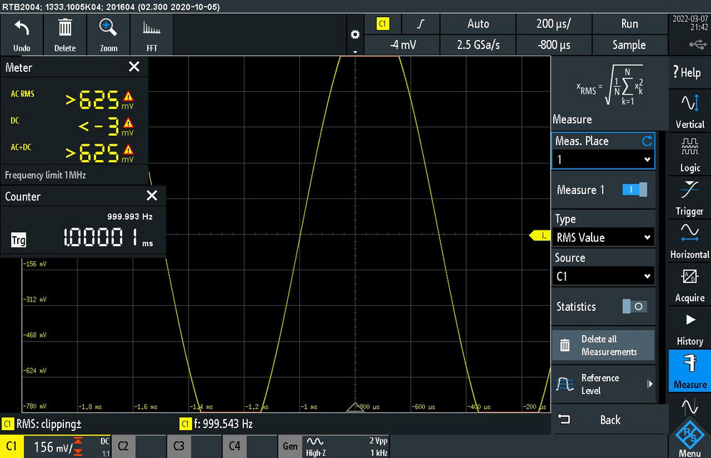Open the Logic menu
The height and width of the screenshot is (458, 711).
(689, 154)
